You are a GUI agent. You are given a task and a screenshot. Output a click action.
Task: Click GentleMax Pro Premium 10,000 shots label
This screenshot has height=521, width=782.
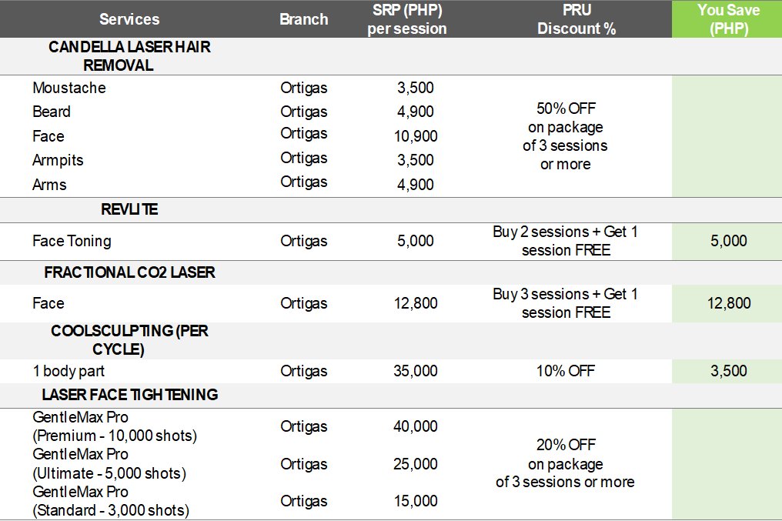coord(115,427)
